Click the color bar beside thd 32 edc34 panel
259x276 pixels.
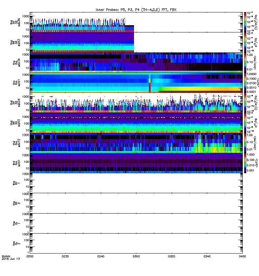[x=245, y=103]
